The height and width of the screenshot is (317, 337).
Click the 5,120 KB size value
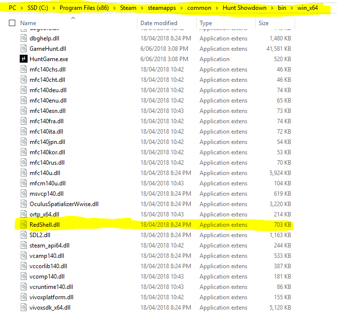click(280, 308)
